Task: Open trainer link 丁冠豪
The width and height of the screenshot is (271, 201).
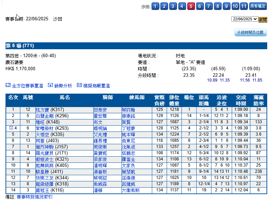Action: pos(128,128)
